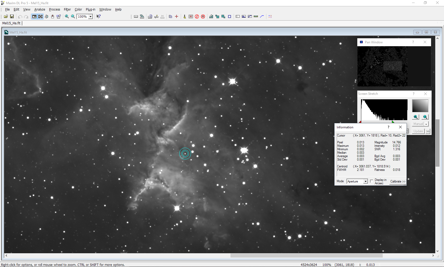Viewport: 444px width, 267px height.
Task: Toggle the Screen Stretch window toolbar icon
Action: click(x=34, y=16)
